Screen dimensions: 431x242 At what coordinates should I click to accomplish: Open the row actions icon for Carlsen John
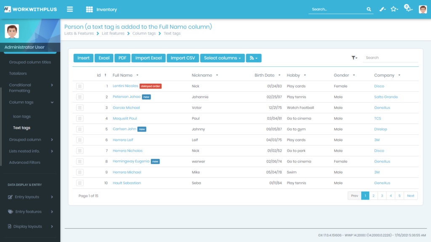coord(80,129)
